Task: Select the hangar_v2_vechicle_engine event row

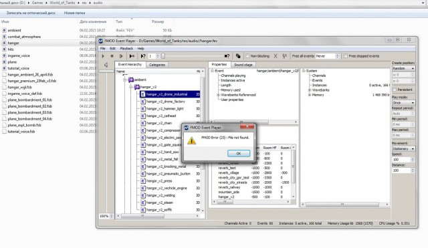Action: (167, 189)
